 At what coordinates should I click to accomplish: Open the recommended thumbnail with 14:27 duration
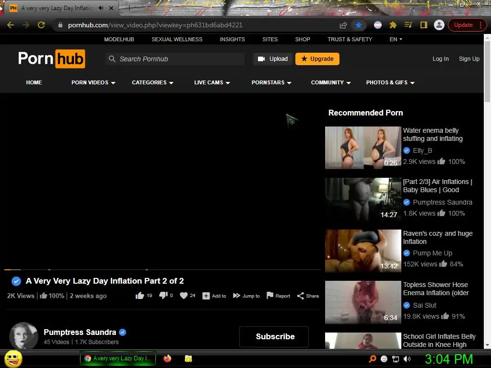click(363, 199)
